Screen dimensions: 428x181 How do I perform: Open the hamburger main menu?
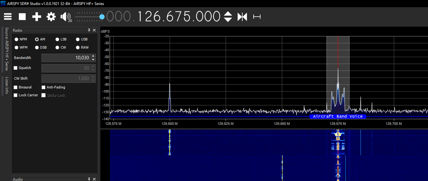tap(8, 16)
